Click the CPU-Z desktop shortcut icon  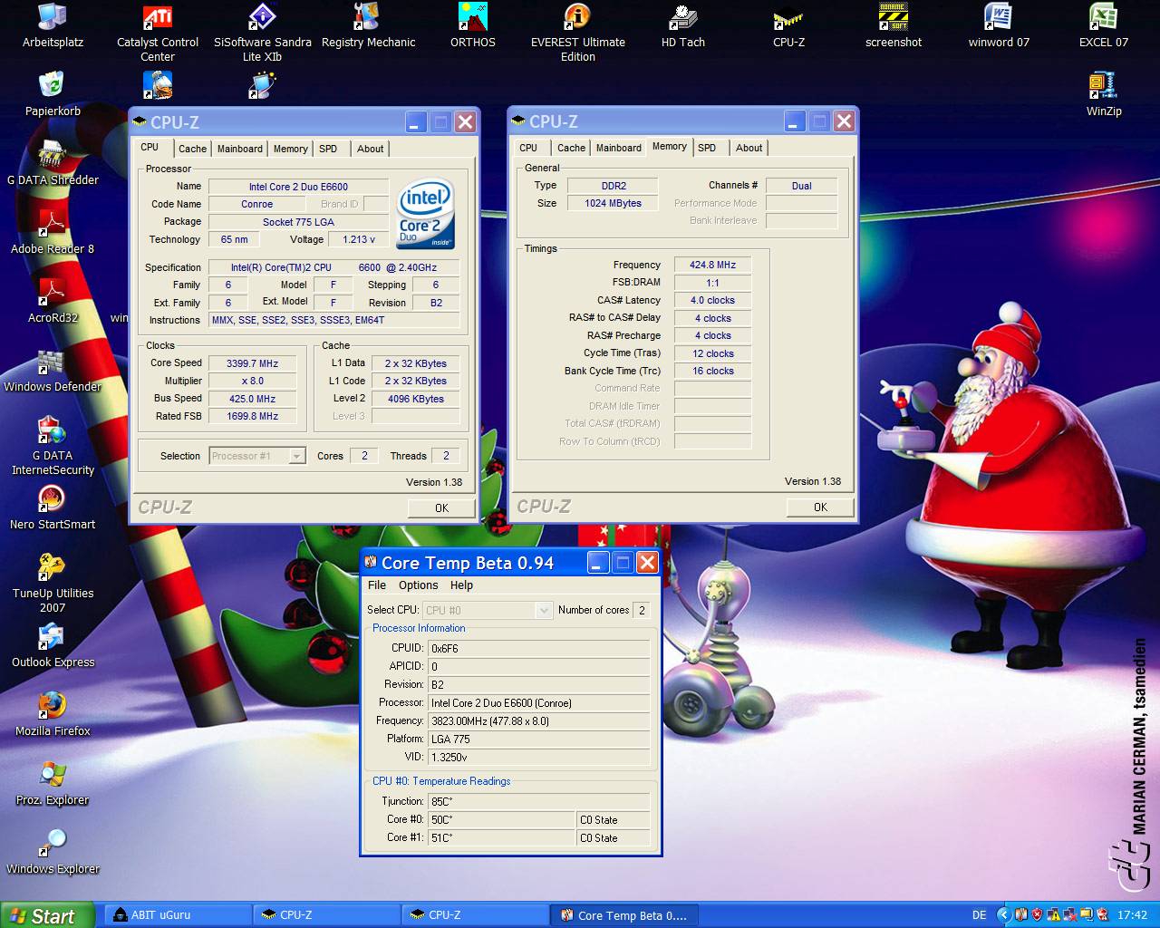click(788, 25)
